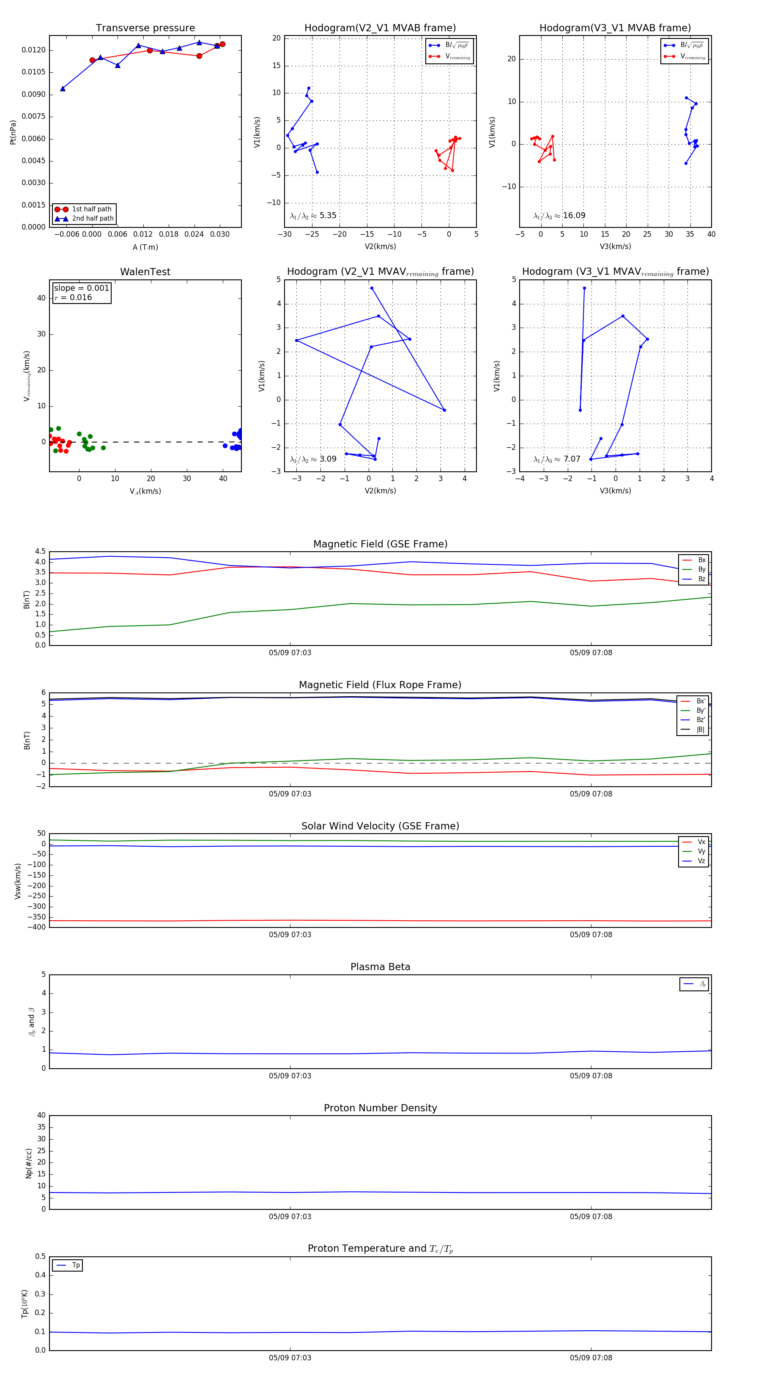Click 'slope = 0.001' in WalenTest box
The width and height of the screenshot is (761, 1395).
[81, 288]
